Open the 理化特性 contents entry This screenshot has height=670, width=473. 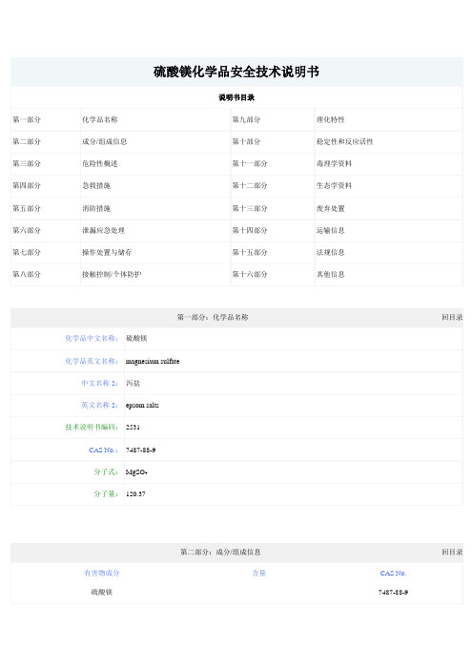tap(330, 119)
